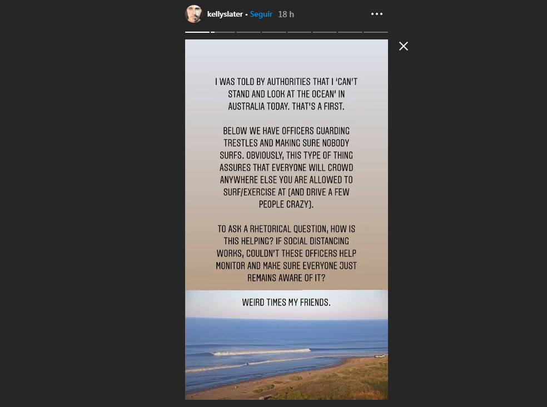Follow the account via the Seguir link
The width and height of the screenshot is (547, 407).
pos(261,14)
